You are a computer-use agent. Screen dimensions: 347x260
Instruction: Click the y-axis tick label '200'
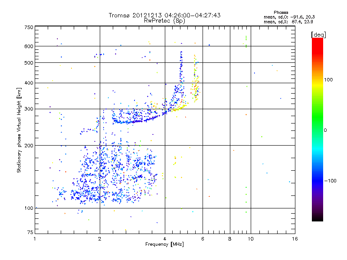(x=29, y=146)
